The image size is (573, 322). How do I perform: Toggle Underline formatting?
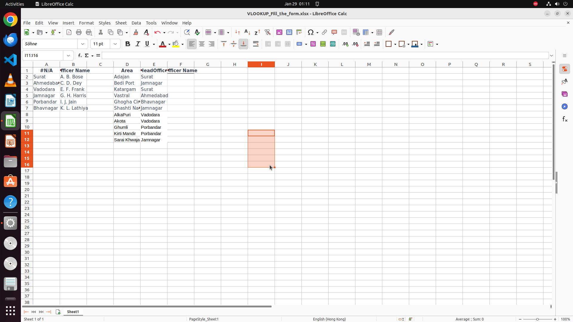click(x=147, y=44)
